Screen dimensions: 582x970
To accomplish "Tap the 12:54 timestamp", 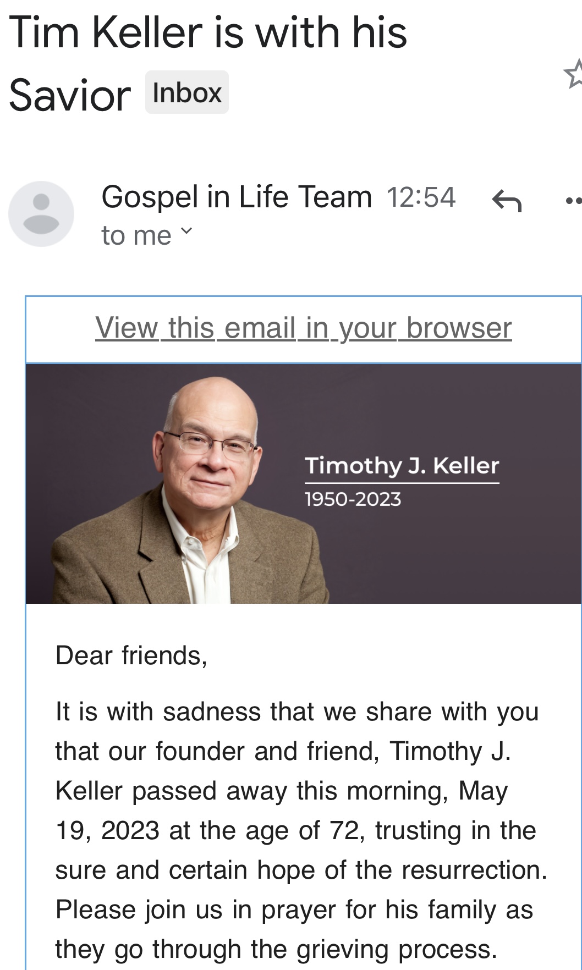I will 421,197.
